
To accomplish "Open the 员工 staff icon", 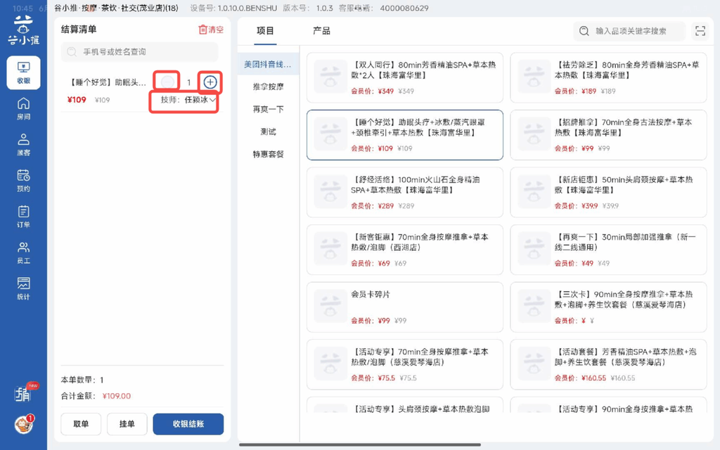I will pyautogui.click(x=23, y=253).
